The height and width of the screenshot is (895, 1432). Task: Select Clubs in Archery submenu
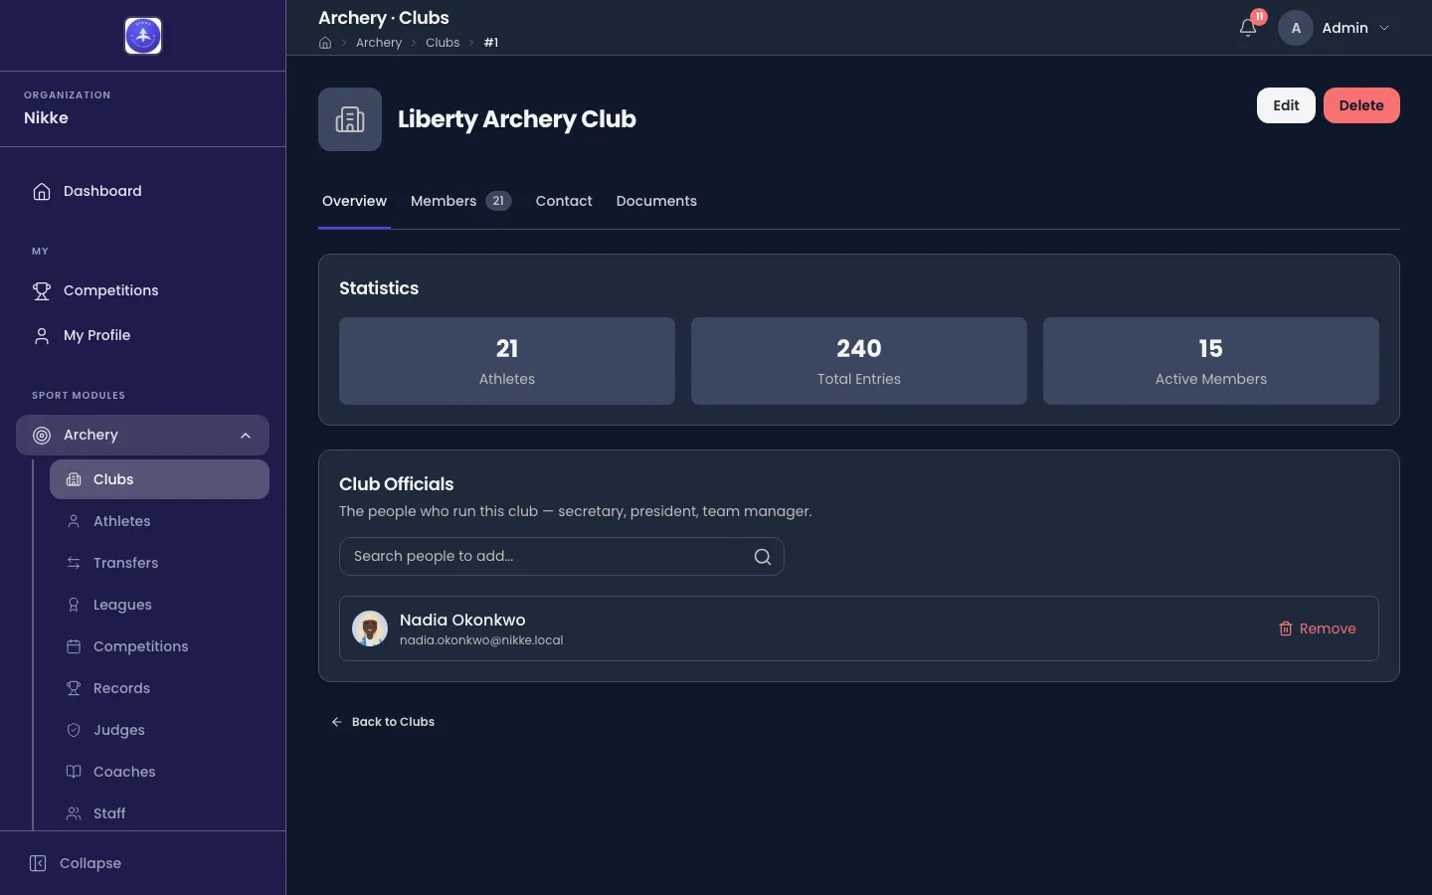tap(159, 479)
